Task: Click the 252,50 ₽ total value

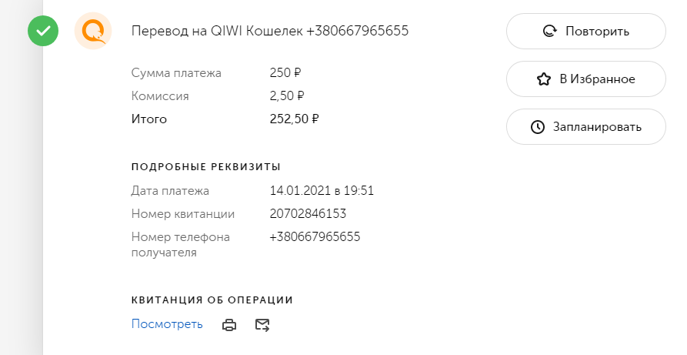Action: (294, 119)
